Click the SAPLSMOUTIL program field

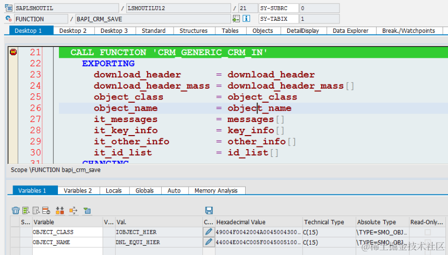(66, 8)
